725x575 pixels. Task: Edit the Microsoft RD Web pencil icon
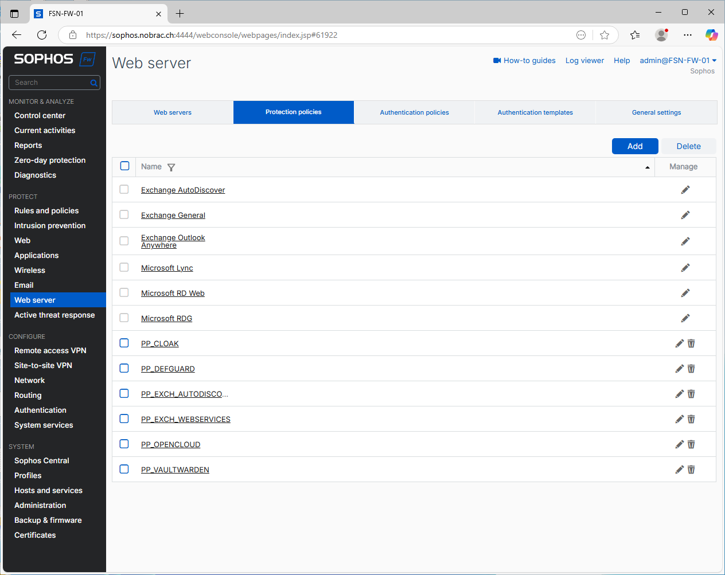[685, 293]
